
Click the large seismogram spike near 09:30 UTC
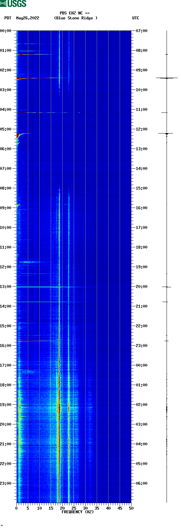click(167, 78)
